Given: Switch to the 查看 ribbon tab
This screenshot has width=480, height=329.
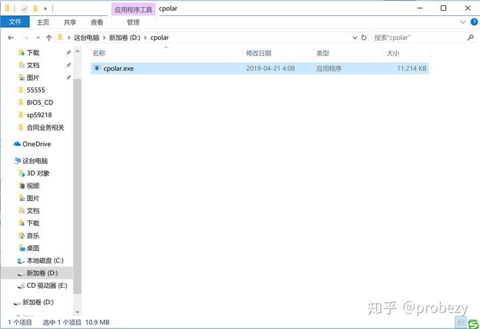Looking at the screenshot, I should click(x=97, y=23).
